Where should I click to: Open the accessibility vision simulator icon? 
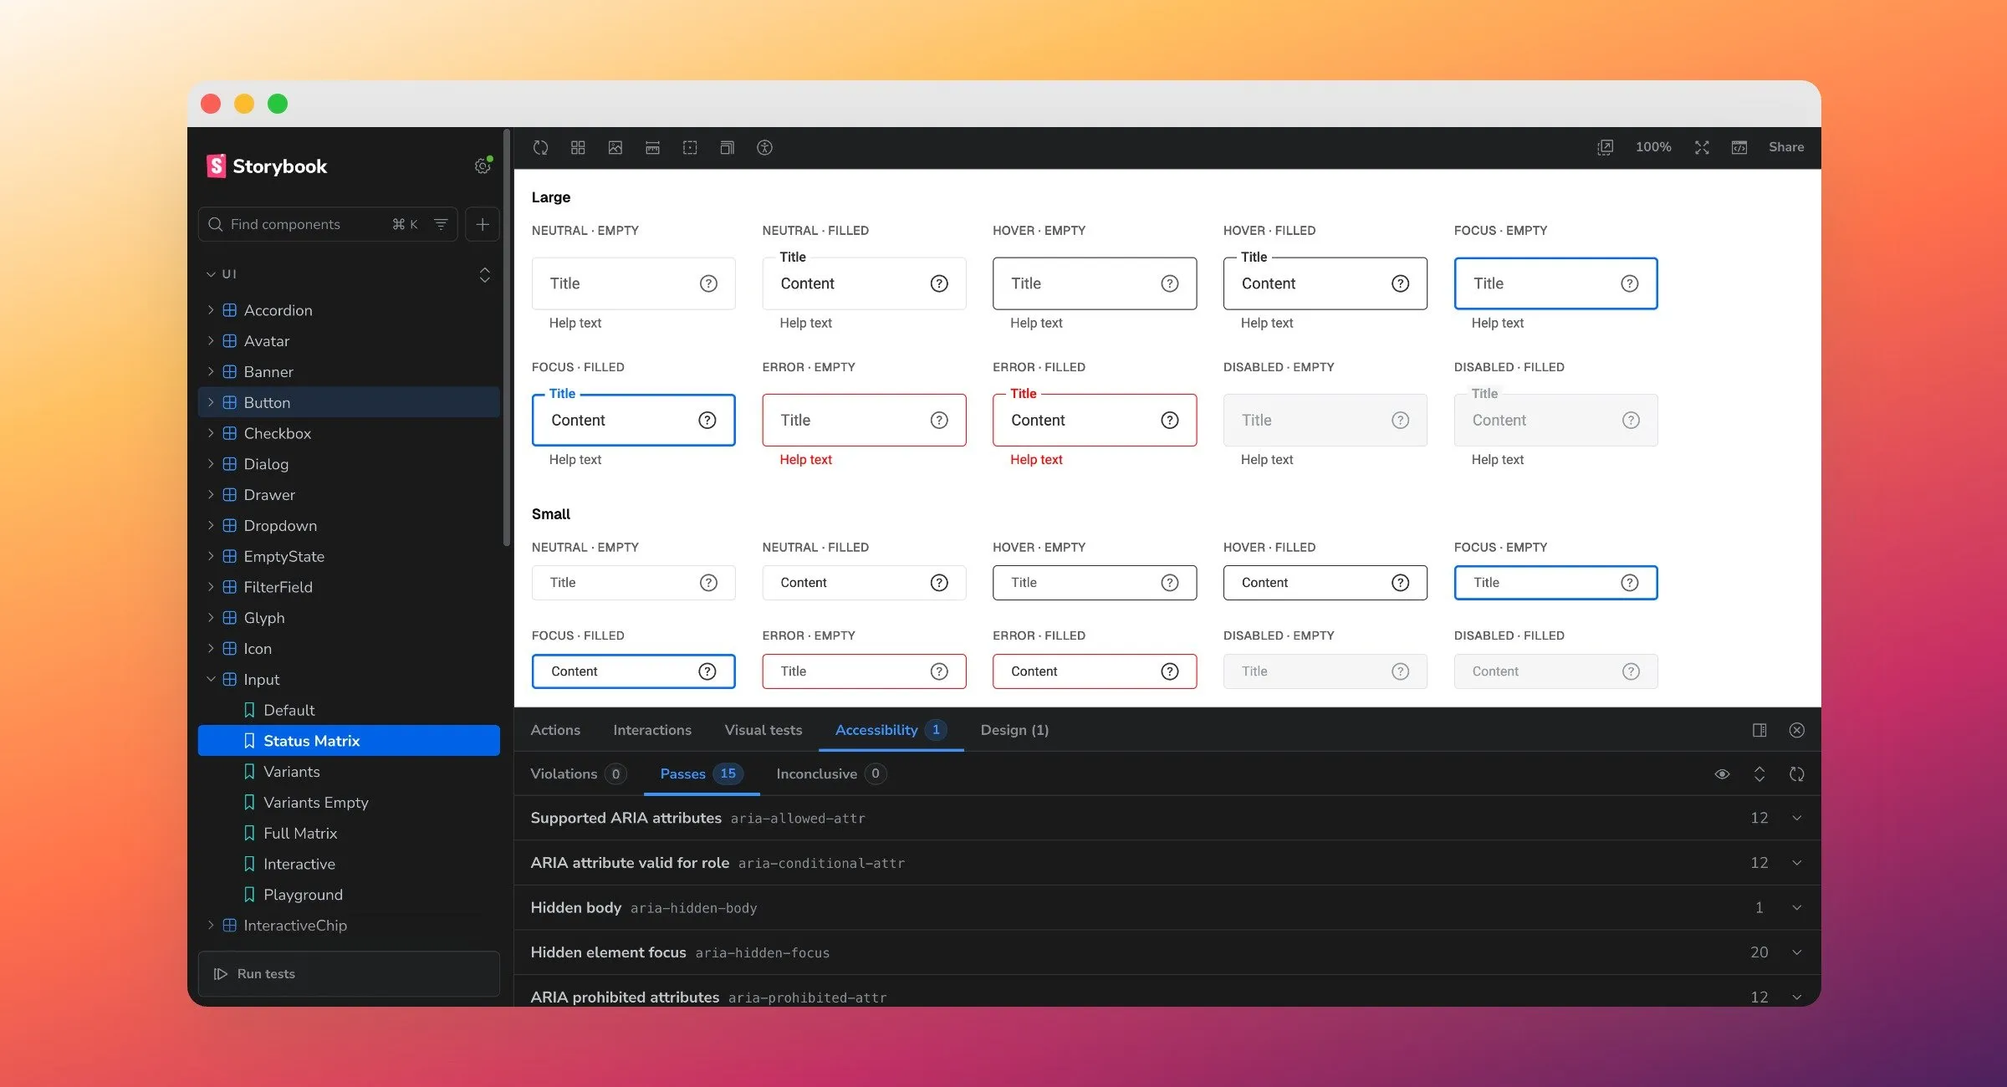click(x=764, y=147)
